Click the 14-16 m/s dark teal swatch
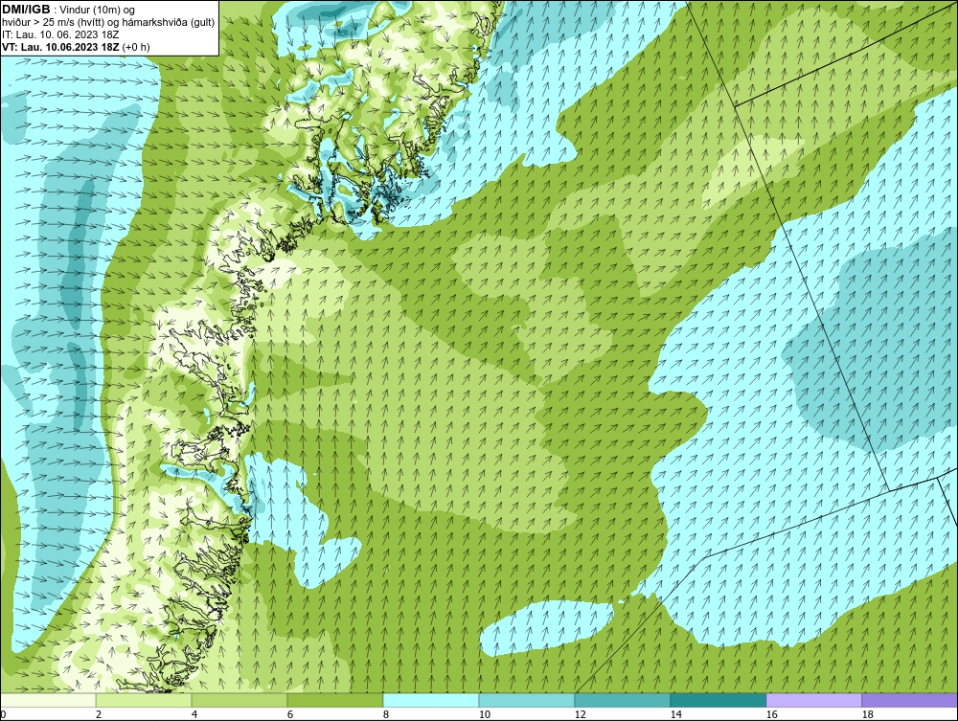Screen dimensions: 958x721 point(718,700)
